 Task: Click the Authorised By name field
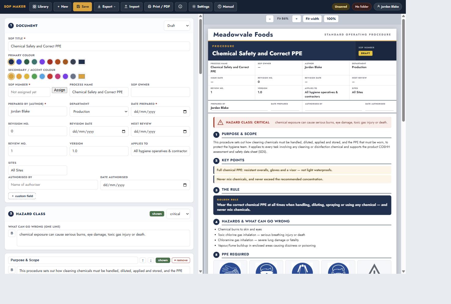point(53,185)
